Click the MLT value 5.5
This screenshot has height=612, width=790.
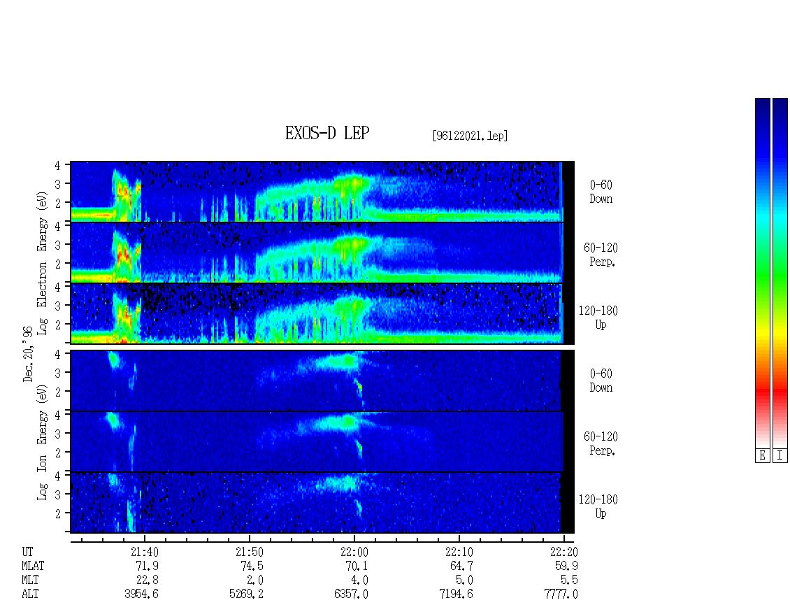[x=569, y=581]
